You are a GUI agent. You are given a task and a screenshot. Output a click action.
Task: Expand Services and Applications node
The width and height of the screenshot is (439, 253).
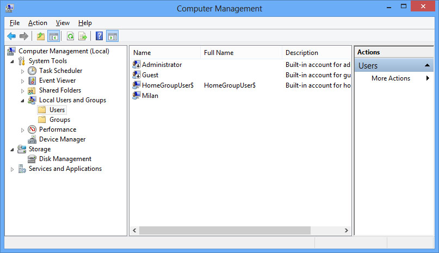[12, 169]
